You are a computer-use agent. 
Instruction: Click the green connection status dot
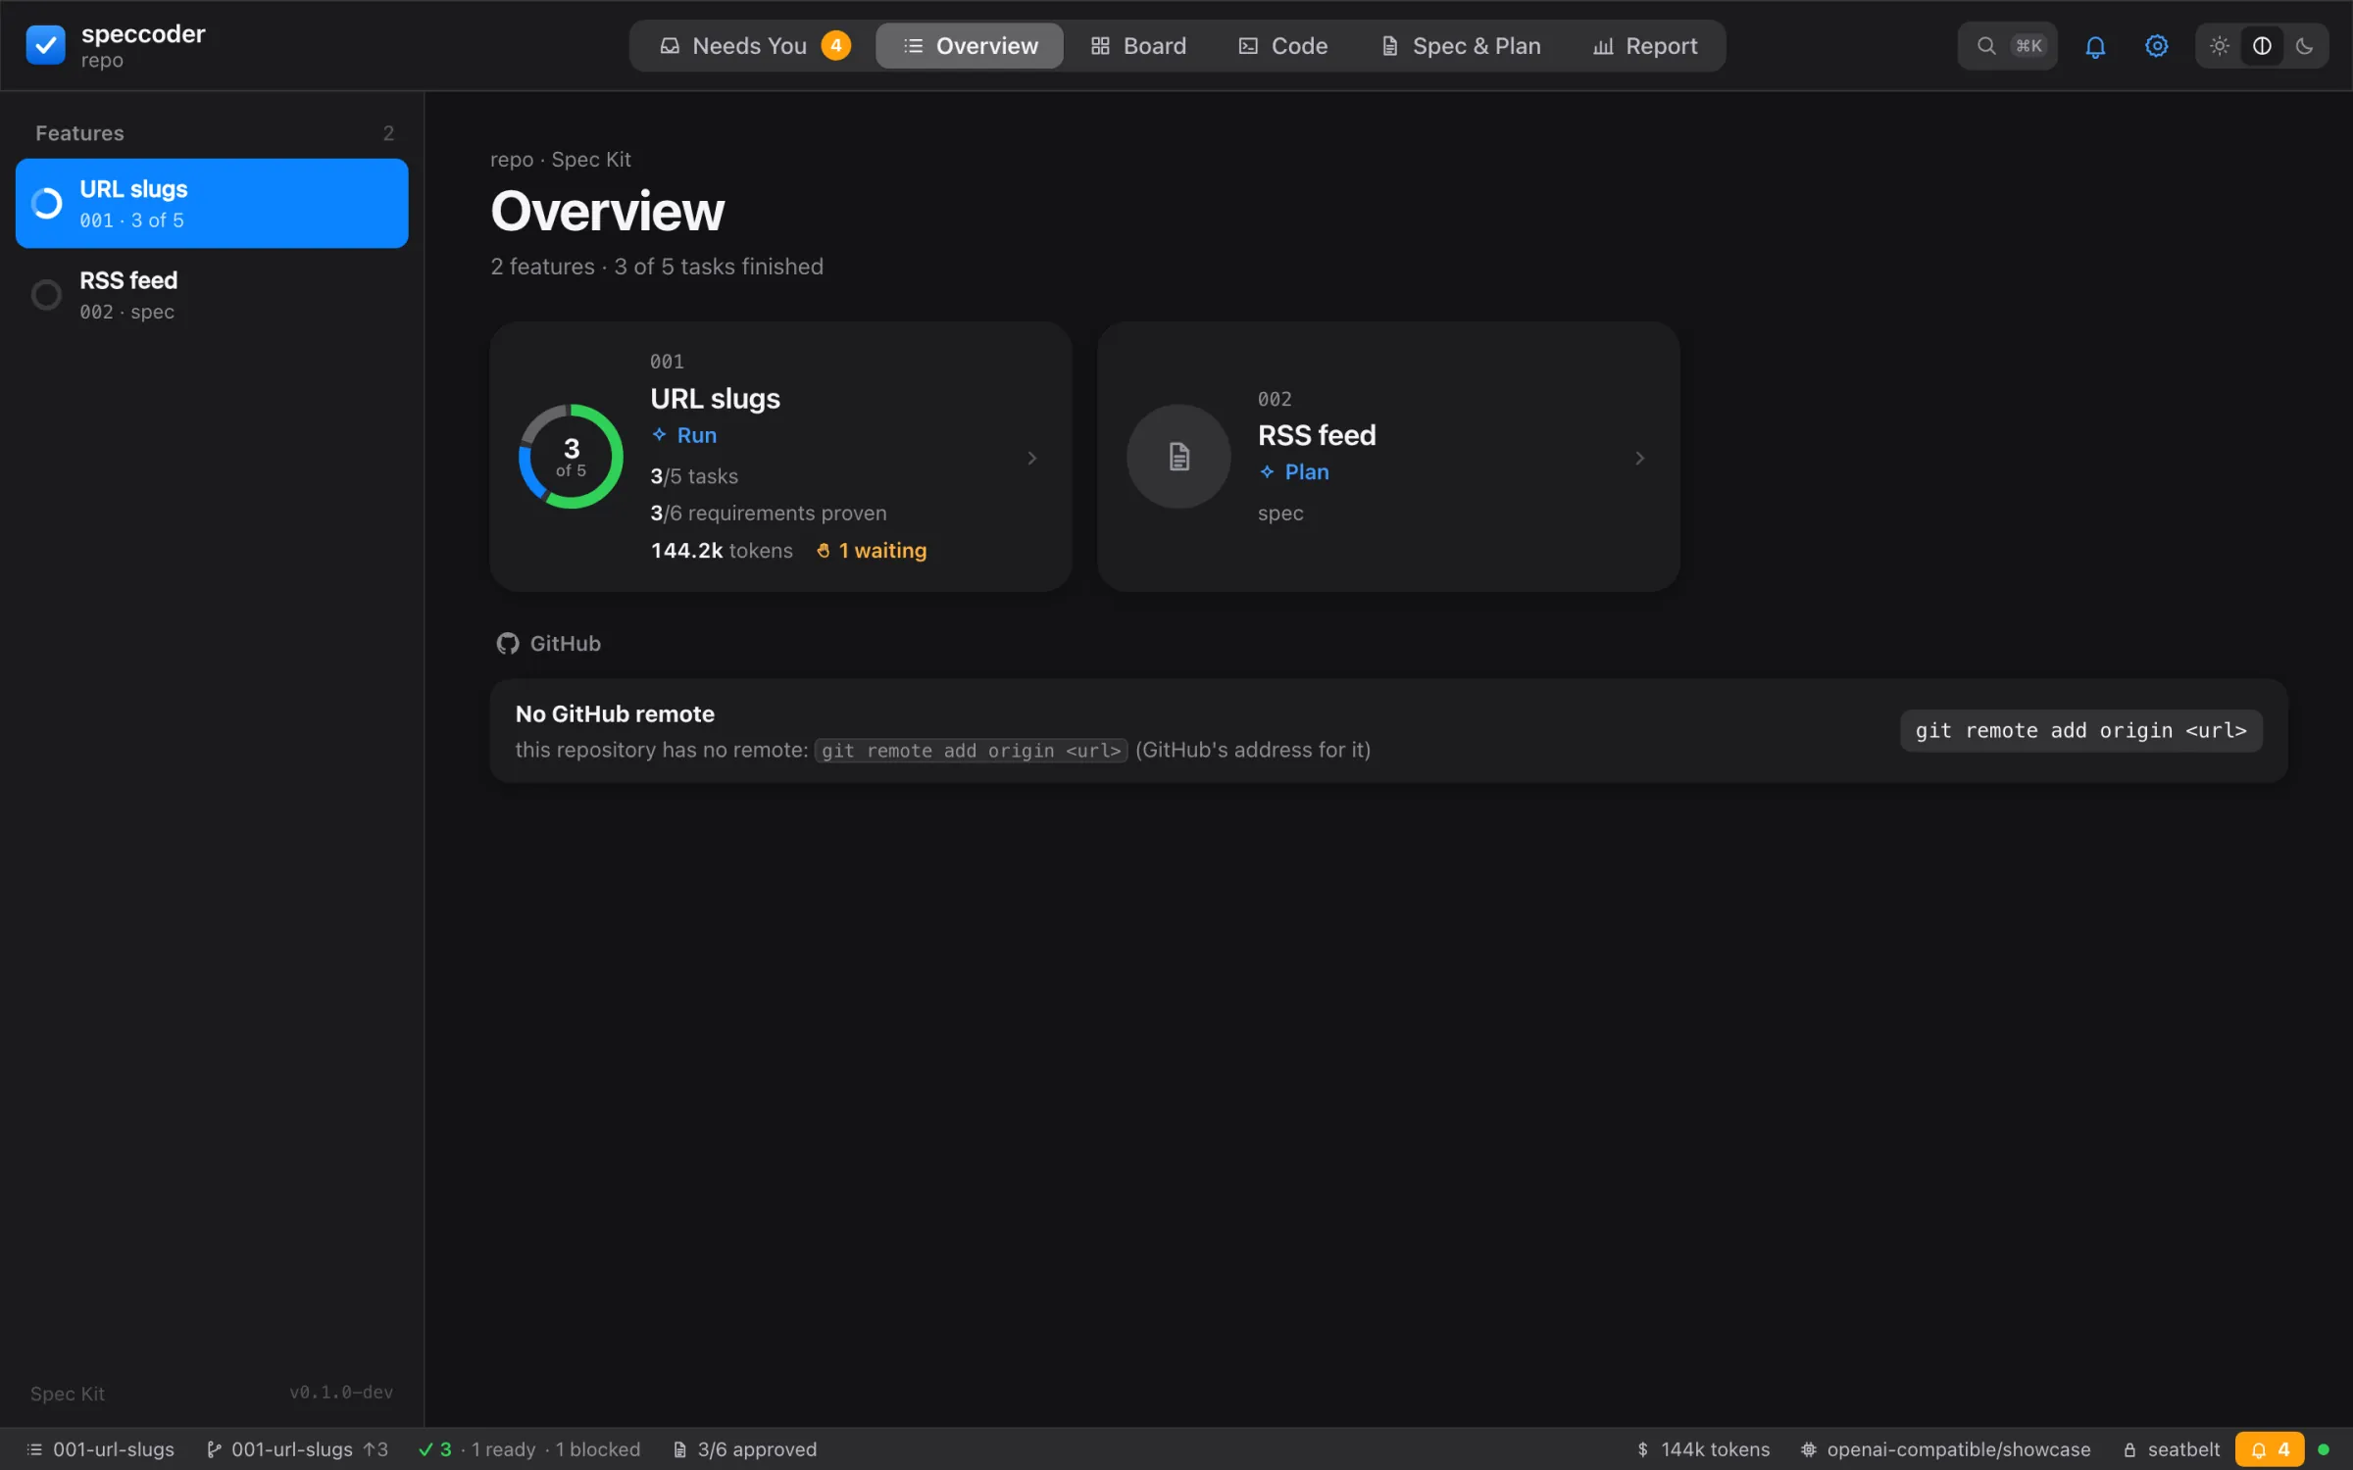point(2324,1449)
